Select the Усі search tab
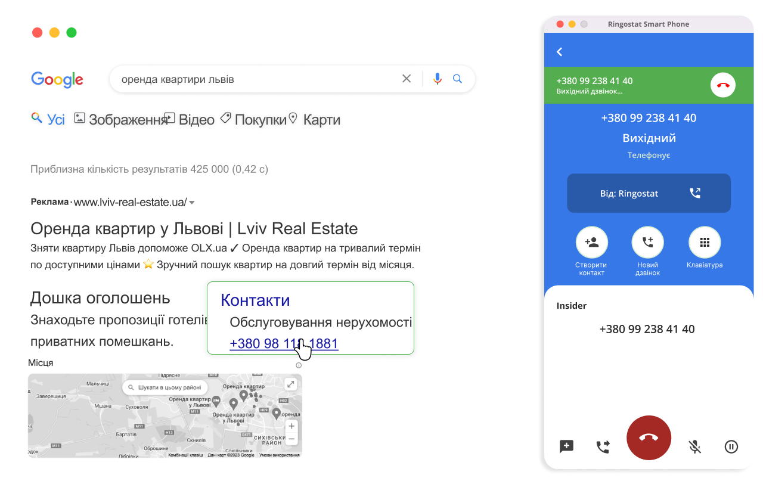Viewport: 763px width, 484px height. (x=48, y=119)
